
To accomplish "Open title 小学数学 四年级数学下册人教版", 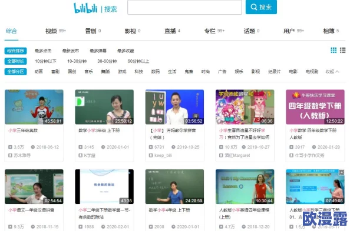I will [x=313, y=134].
